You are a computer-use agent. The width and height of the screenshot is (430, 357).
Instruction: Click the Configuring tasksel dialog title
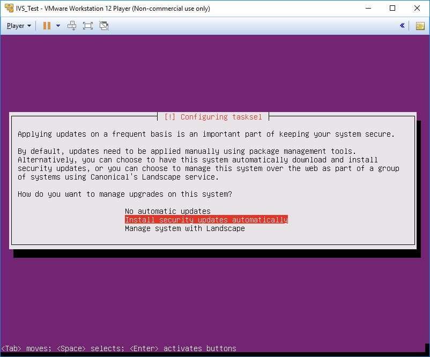213,117
